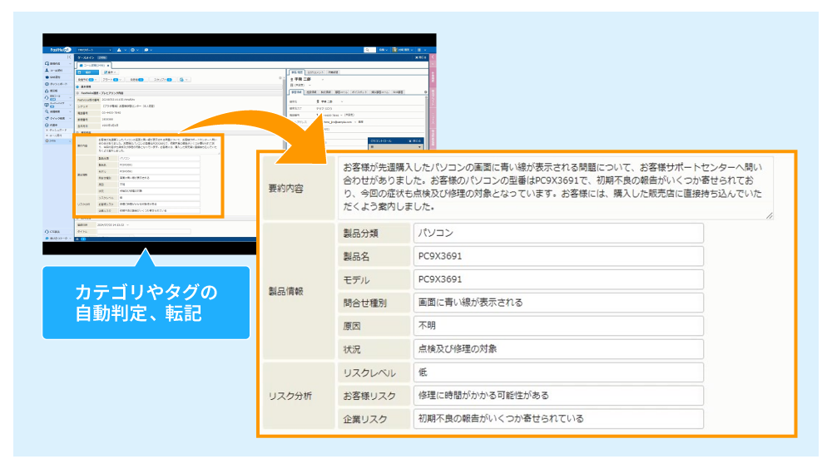Select the person icon in the sidebar

47,70
